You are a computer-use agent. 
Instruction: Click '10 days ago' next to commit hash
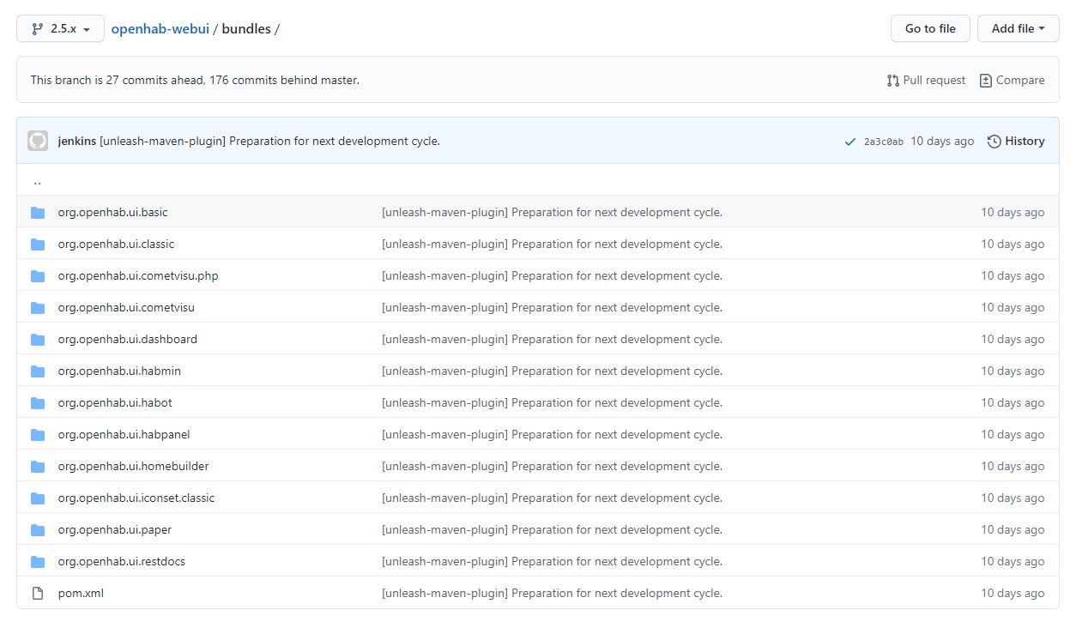point(942,141)
